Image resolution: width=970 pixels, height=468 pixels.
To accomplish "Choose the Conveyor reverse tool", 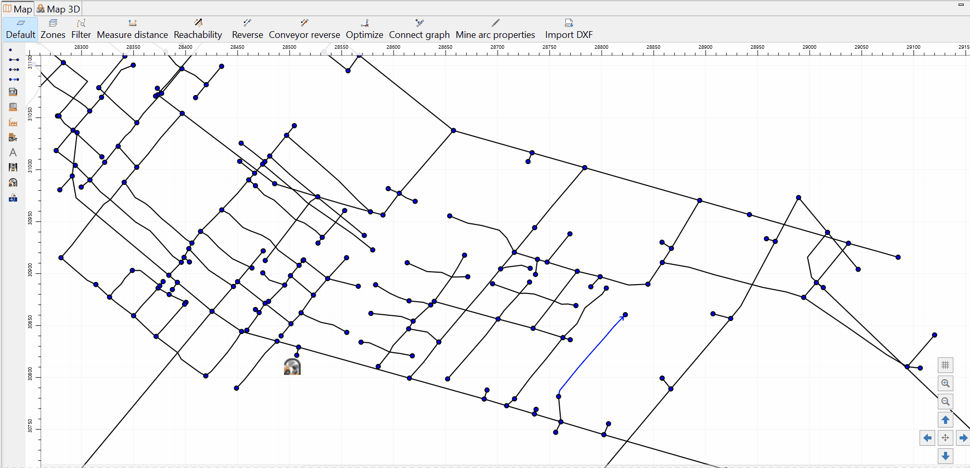I will coord(304,29).
